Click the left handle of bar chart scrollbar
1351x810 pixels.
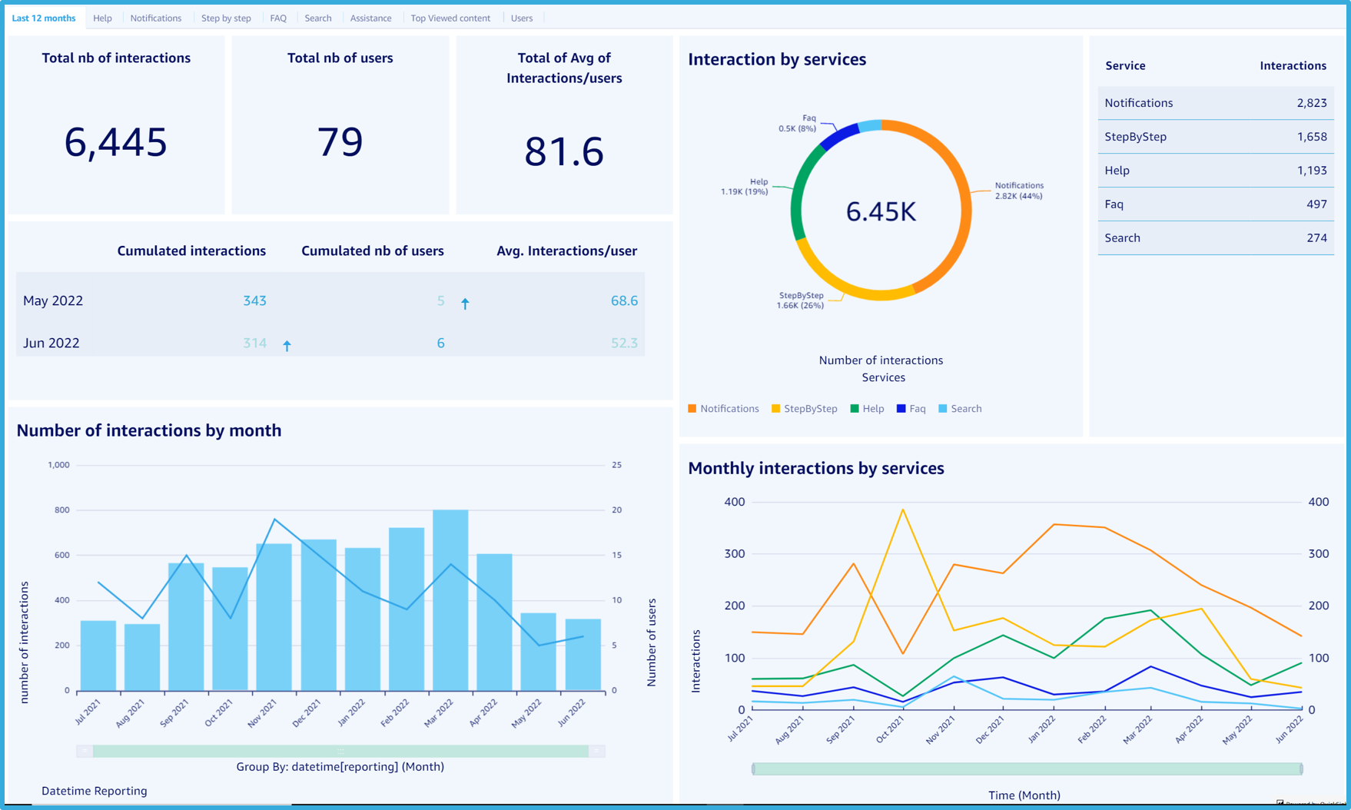coord(85,751)
